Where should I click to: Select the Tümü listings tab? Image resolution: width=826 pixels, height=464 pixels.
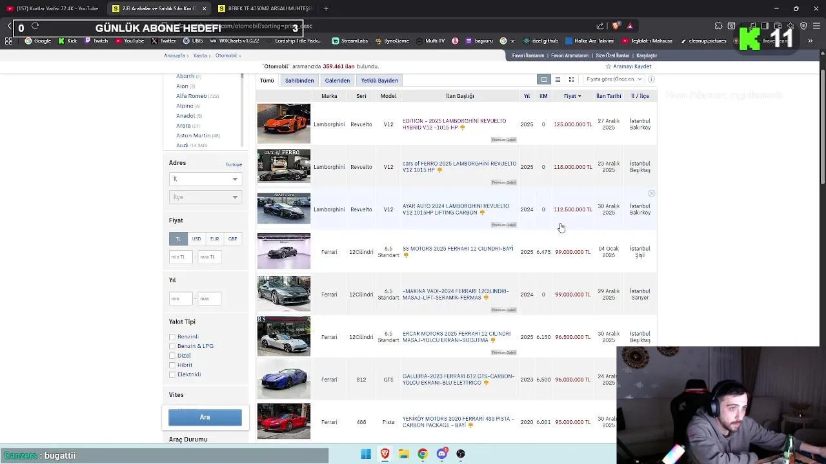(x=267, y=81)
